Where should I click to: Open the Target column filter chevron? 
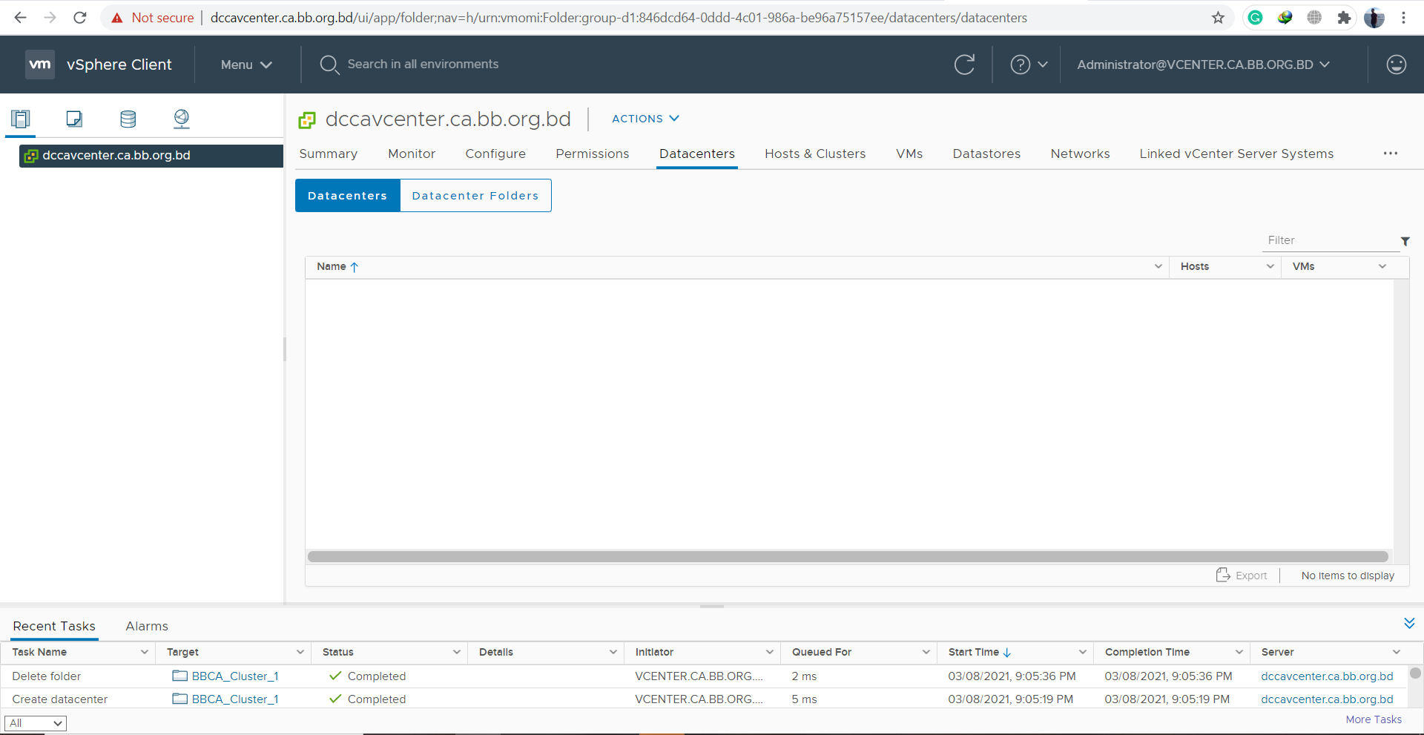point(300,652)
